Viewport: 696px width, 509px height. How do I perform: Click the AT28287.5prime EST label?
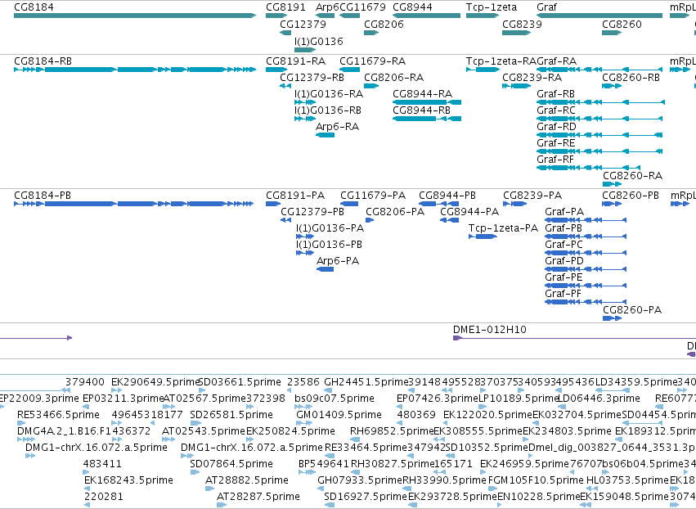click(258, 496)
